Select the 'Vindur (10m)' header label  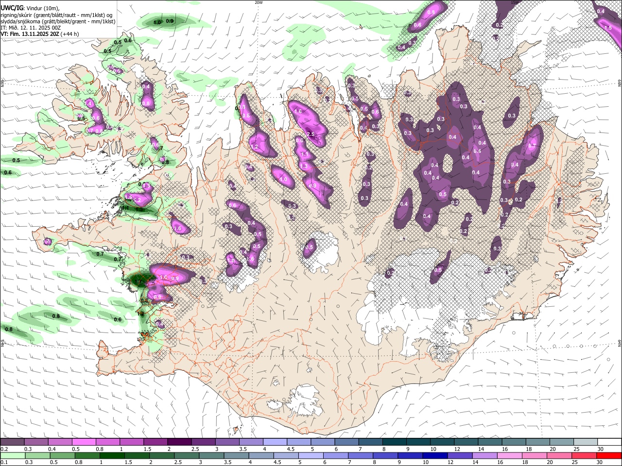tap(42, 8)
